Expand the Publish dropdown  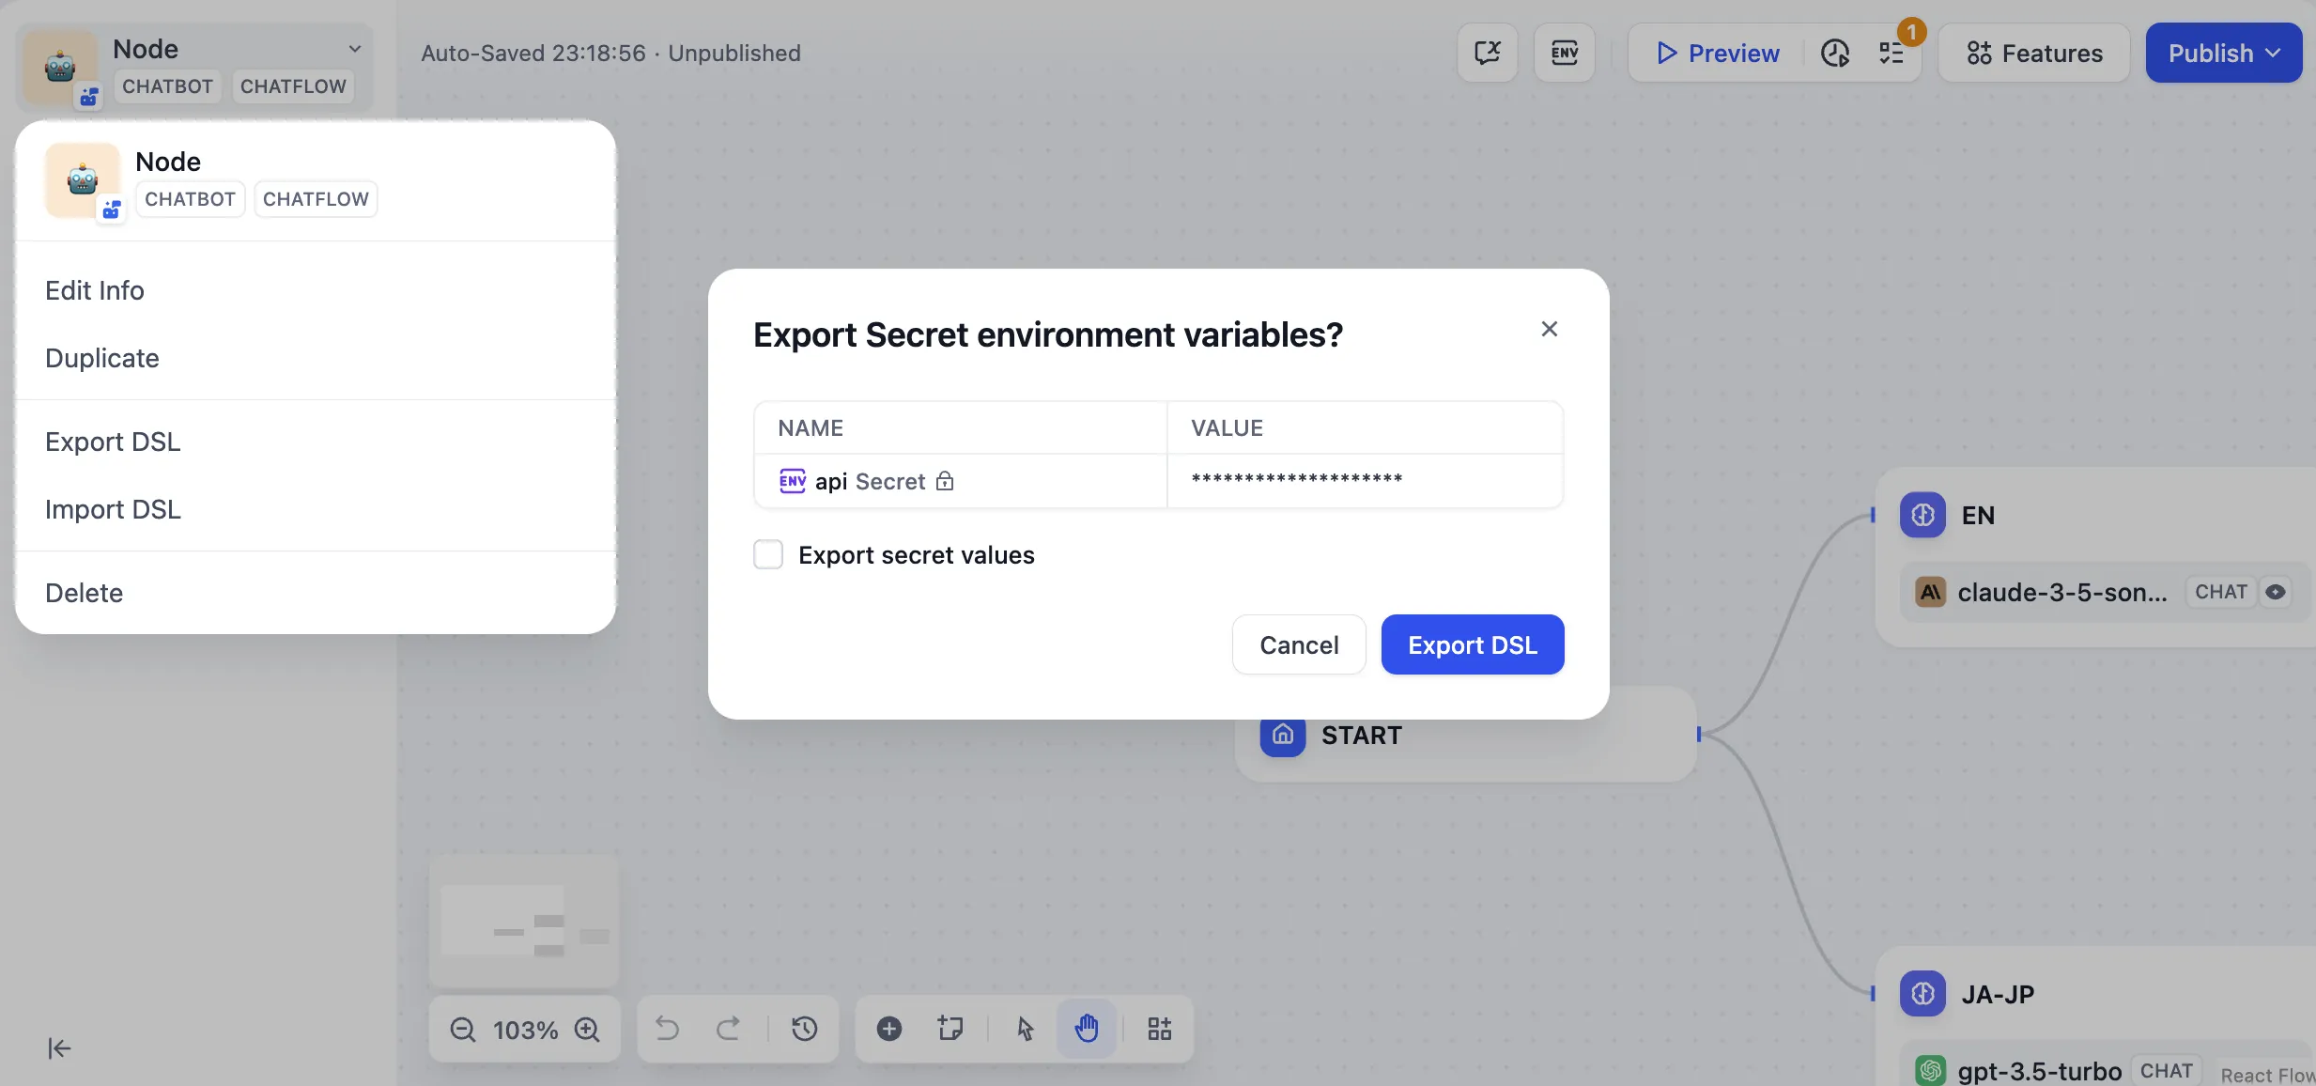(x=2223, y=54)
